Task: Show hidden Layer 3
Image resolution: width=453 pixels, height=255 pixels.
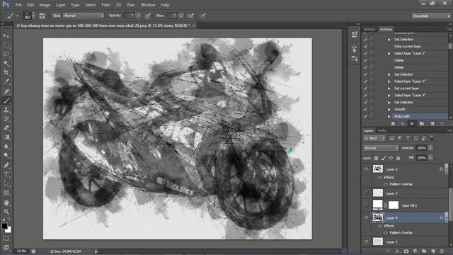Action: (367, 193)
